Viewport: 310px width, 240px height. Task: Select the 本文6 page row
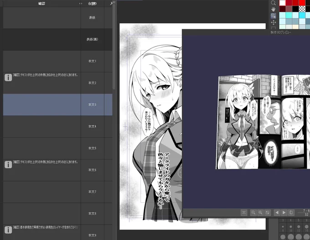click(x=58, y=170)
